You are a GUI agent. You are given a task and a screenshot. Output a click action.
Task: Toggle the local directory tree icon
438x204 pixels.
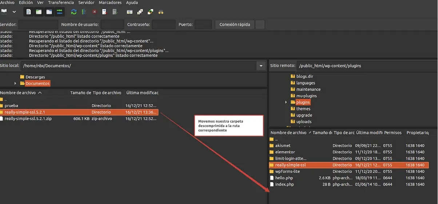click(39, 12)
